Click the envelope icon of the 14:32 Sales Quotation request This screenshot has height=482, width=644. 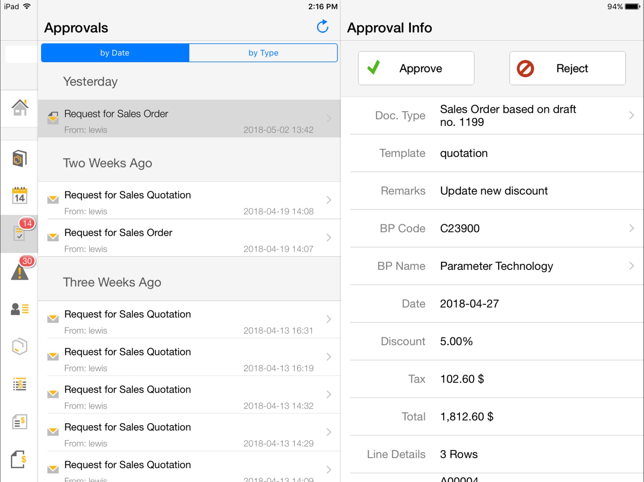(x=53, y=394)
